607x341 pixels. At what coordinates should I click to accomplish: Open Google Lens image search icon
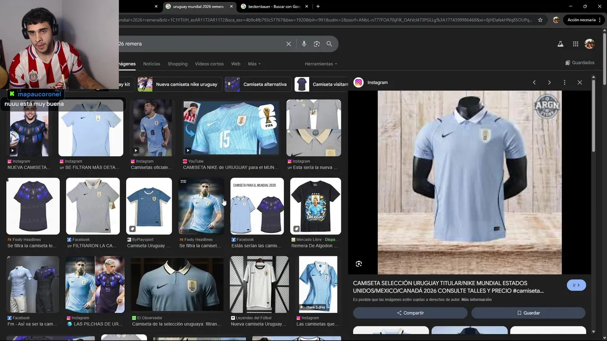tap(317, 44)
